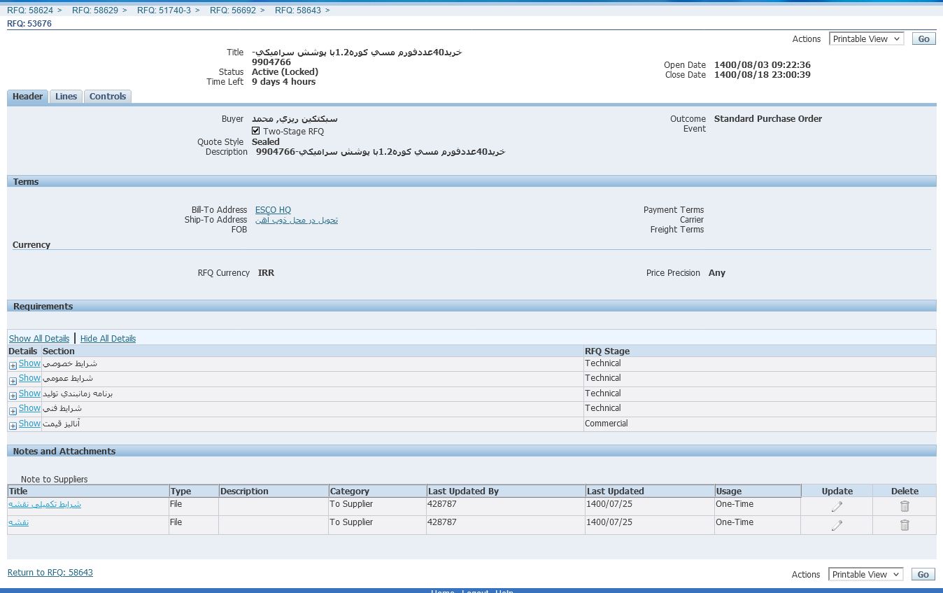Click Show All Details link
Viewport: 943px width, 593px height.
(x=39, y=338)
